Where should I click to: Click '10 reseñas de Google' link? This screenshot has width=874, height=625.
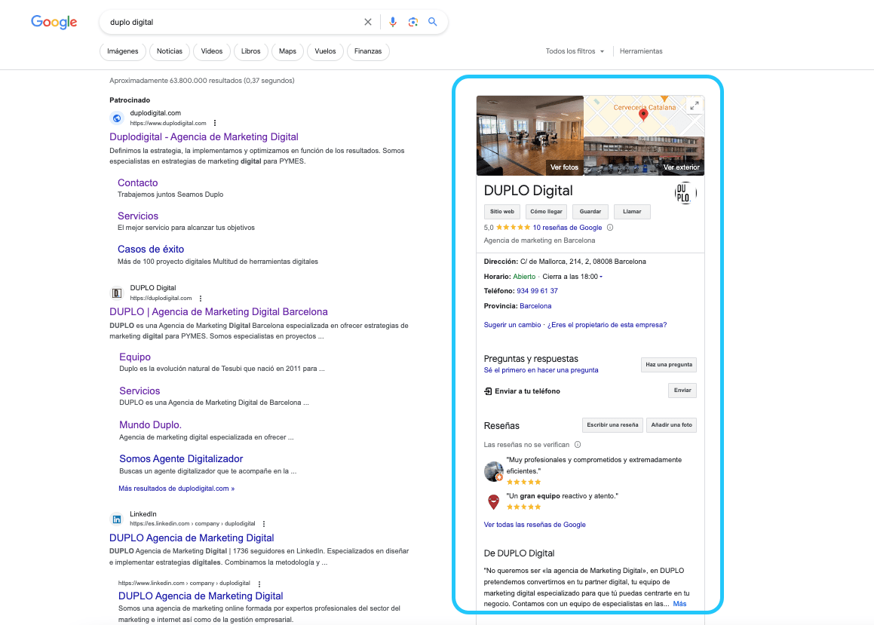[x=567, y=227]
